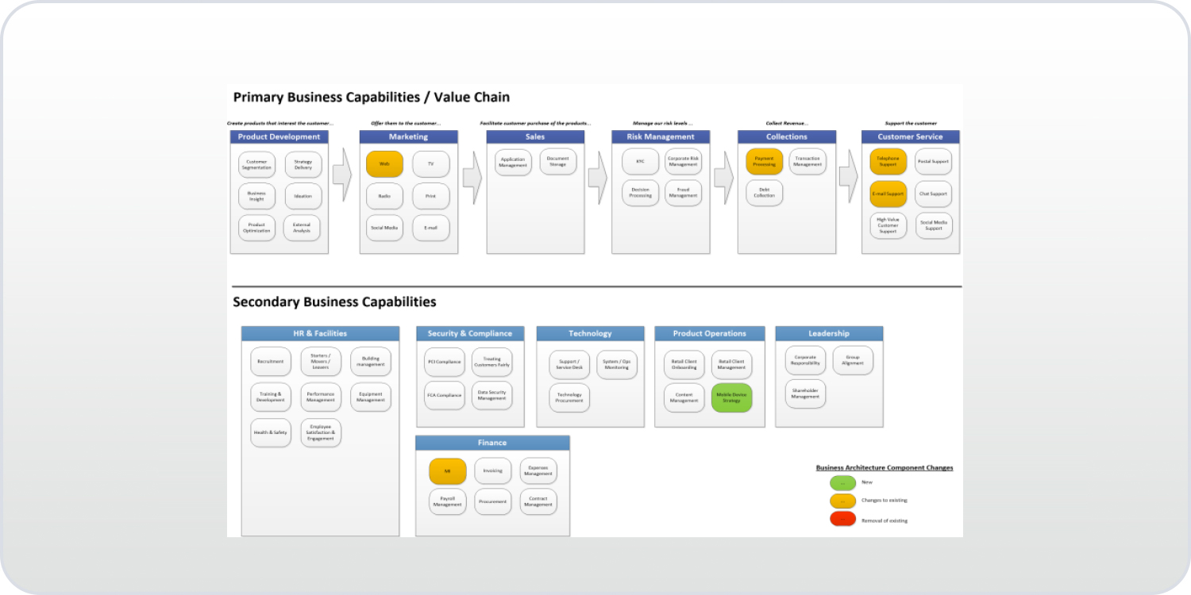
Task: Click the Social Media capability in Marketing
Action: (x=384, y=228)
